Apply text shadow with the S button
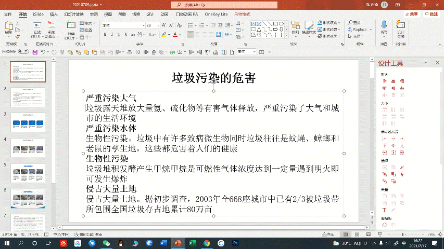This screenshot has height=249, width=444. 126,35
